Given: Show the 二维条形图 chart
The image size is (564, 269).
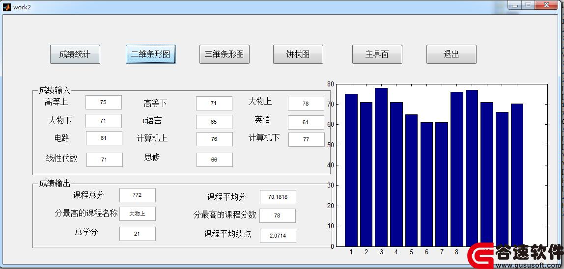Looking at the screenshot, I should click(151, 54).
